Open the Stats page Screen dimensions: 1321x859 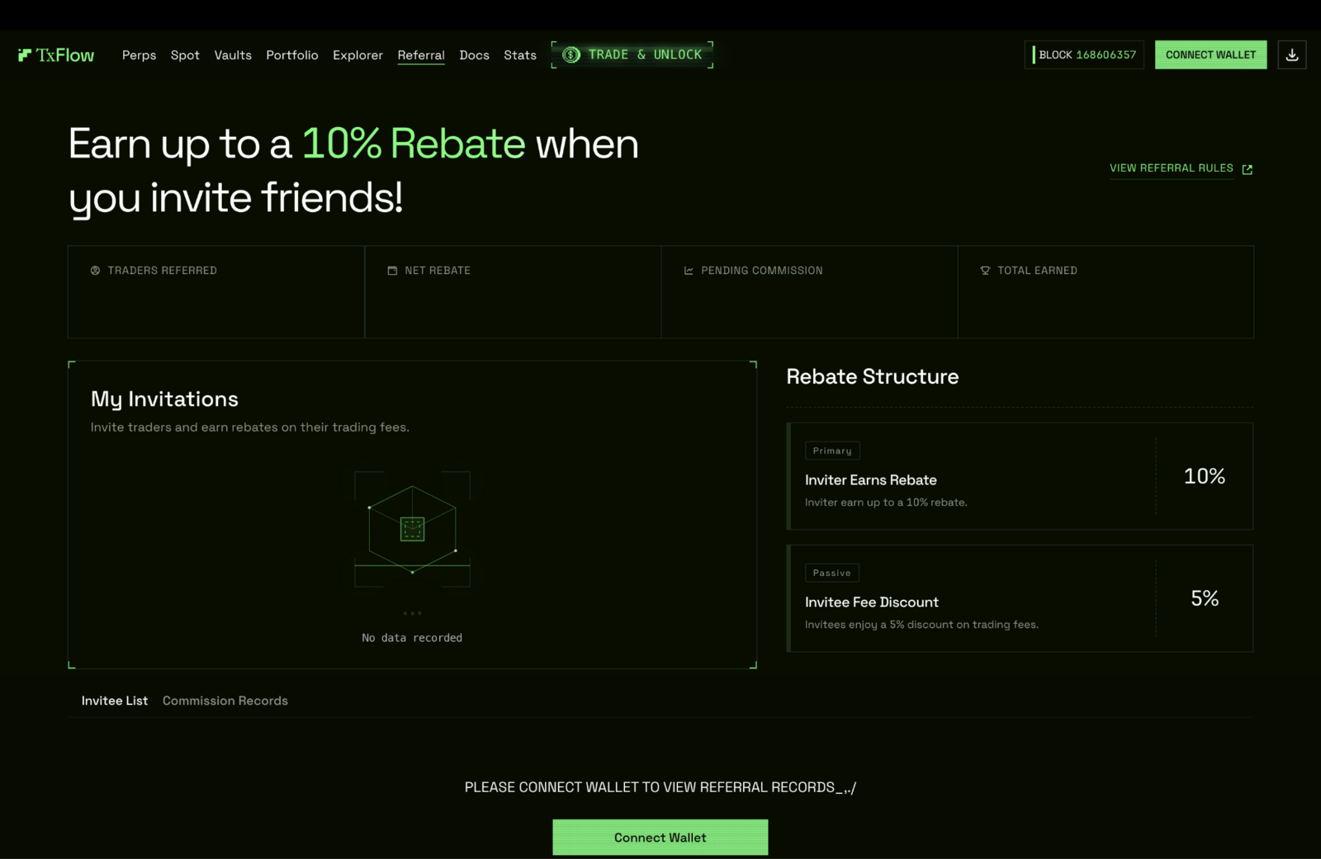(520, 55)
